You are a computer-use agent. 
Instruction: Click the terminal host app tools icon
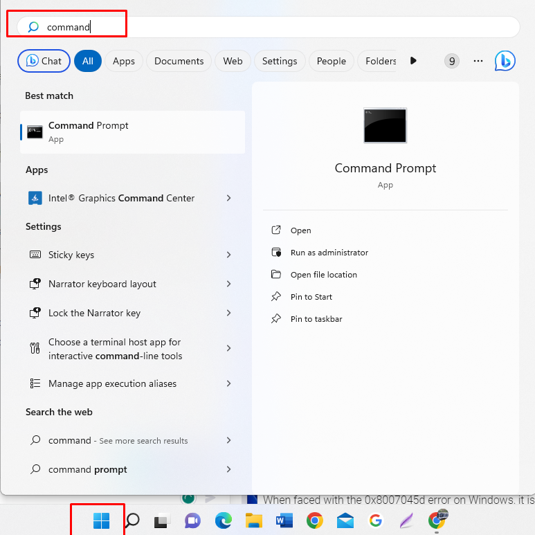coord(35,348)
